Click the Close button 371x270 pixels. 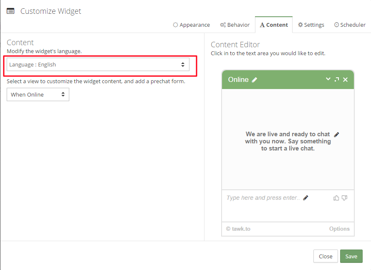click(x=326, y=256)
